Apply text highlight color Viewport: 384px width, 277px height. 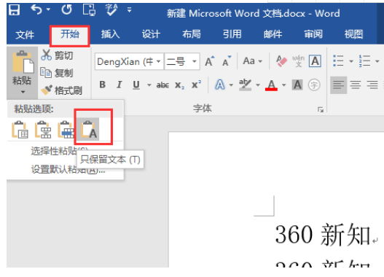(246, 85)
